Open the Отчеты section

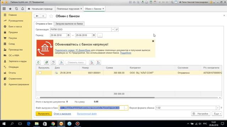[x=12, y=73]
